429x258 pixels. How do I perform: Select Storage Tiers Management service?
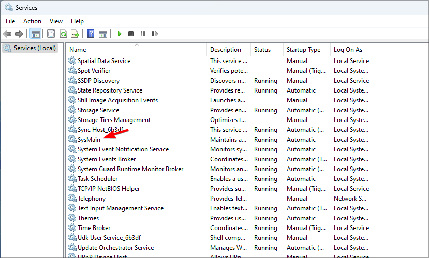point(114,120)
